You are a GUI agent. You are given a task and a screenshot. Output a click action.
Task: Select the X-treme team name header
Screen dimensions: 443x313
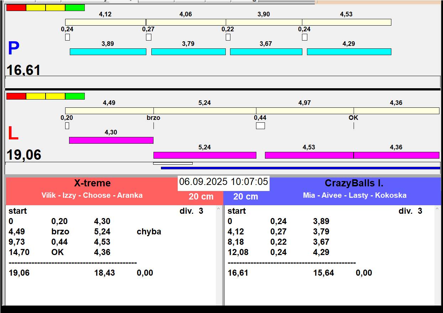92,183
